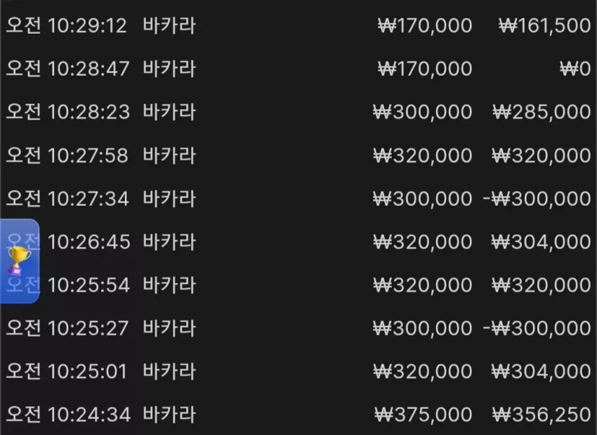Tap the floating trophy icon
Screen dimensions: 597x435
(19, 261)
